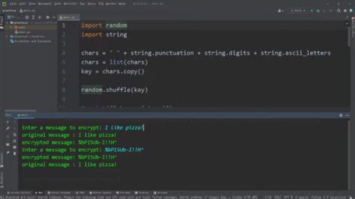Click the green Run button in toolbar
The image size is (355, 199).
(311, 9)
